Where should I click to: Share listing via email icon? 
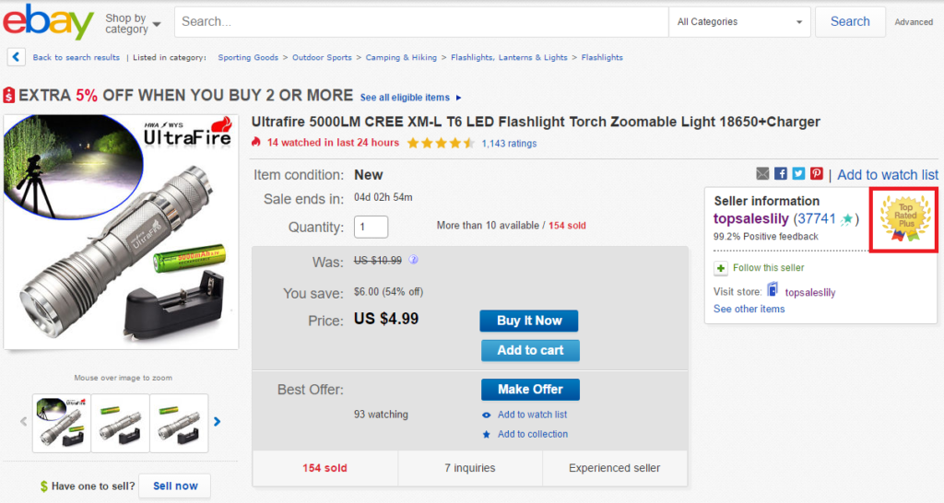[762, 174]
